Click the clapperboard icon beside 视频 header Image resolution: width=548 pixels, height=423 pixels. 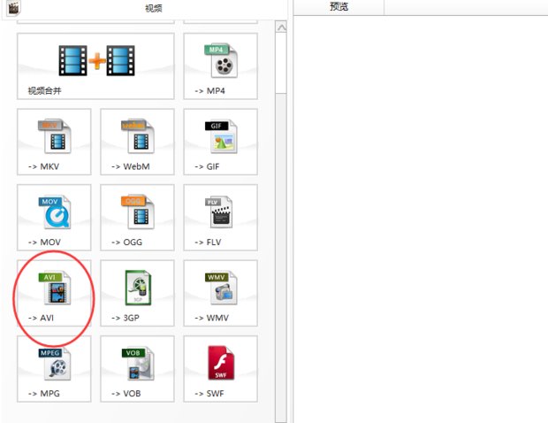[x=12, y=7]
